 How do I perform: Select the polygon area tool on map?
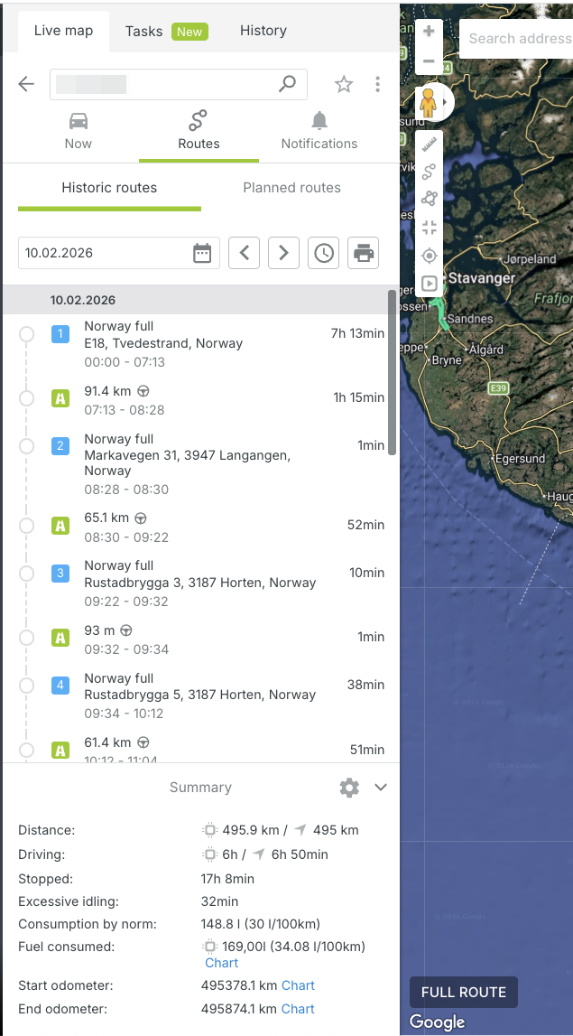point(430,199)
